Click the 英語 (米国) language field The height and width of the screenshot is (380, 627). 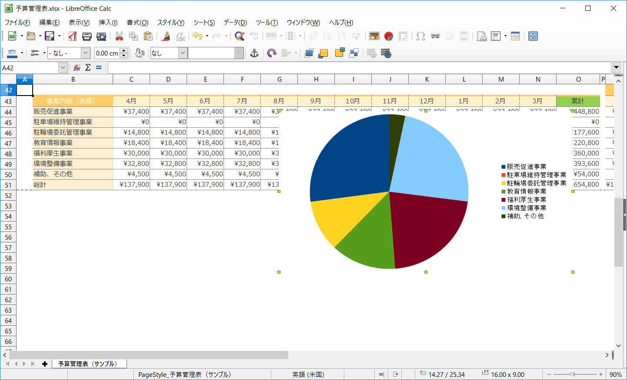coord(308,374)
